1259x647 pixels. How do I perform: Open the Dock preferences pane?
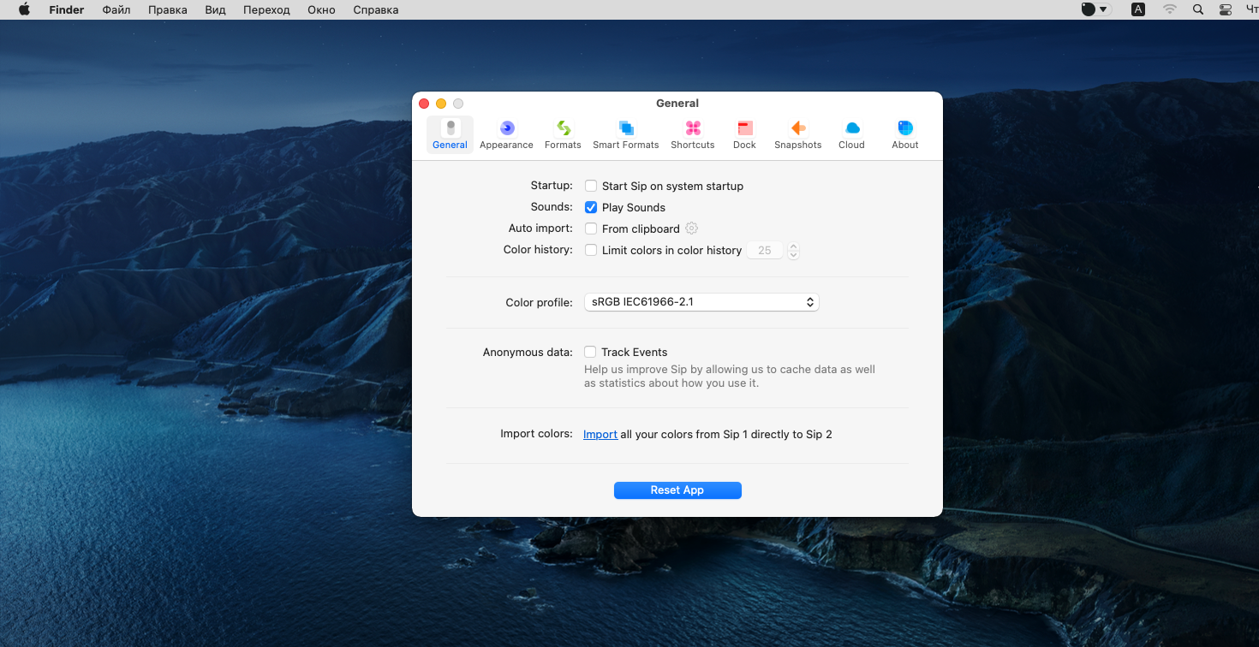click(x=744, y=135)
